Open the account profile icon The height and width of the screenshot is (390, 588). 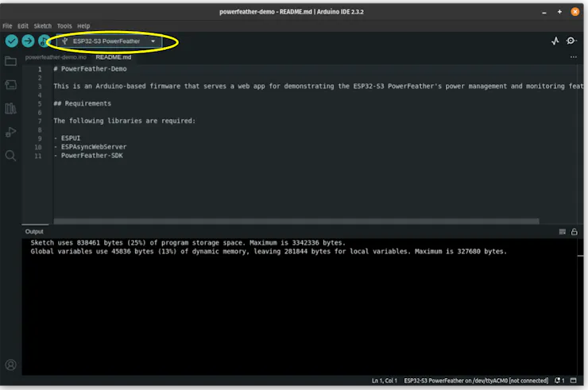point(10,365)
